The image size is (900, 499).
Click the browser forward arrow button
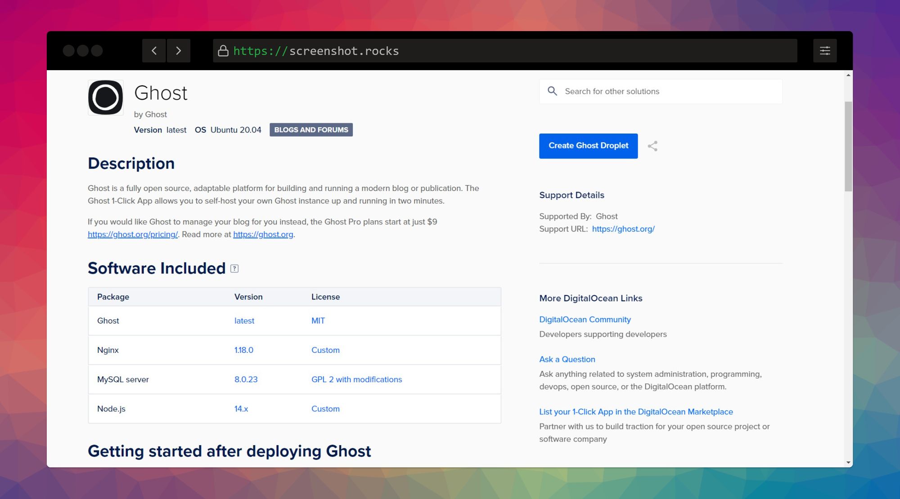[x=179, y=51]
